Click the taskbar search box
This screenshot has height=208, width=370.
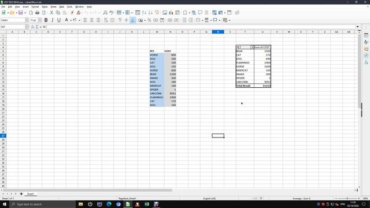point(42,204)
